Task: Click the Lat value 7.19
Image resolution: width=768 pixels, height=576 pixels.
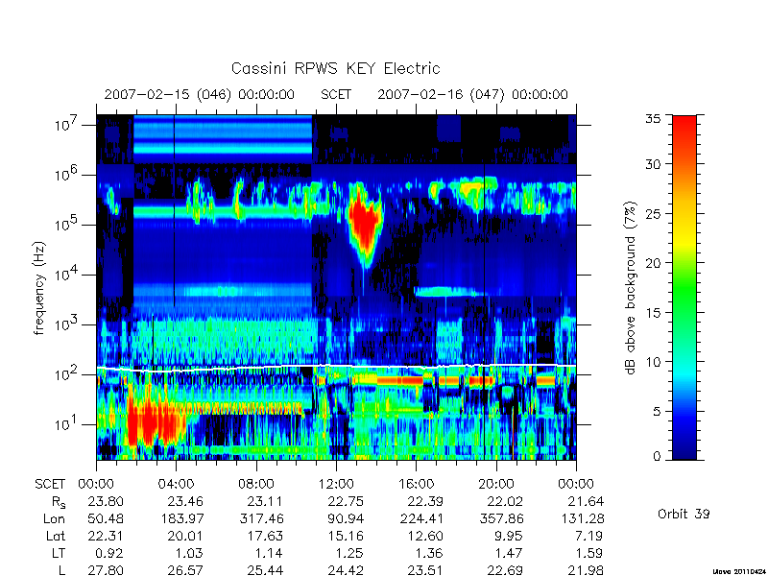Action: (x=588, y=536)
